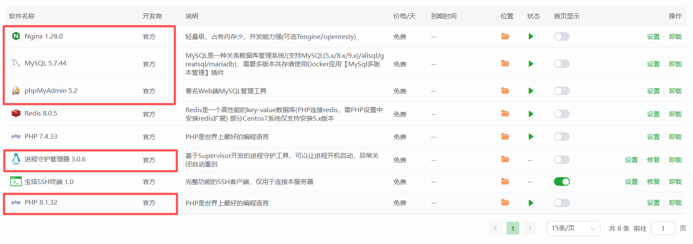The width and height of the screenshot is (693, 244).
Task: Click the Redis running status play icon
Action: click(x=531, y=114)
